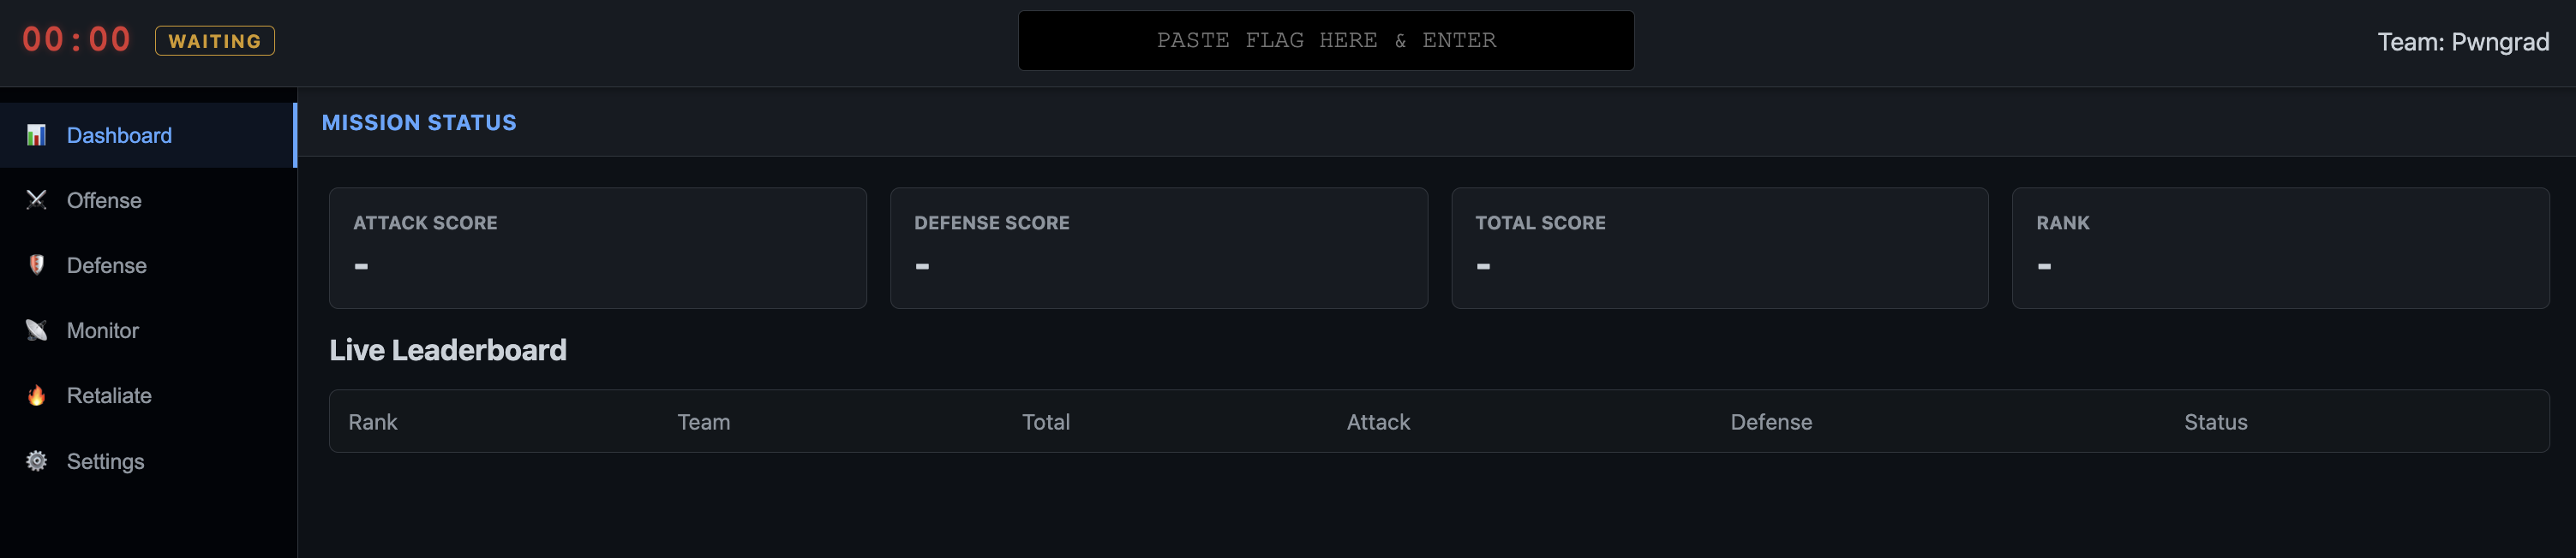The image size is (2576, 558).
Task: Click the Status column header
Action: pyautogui.click(x=2215, y=422)
